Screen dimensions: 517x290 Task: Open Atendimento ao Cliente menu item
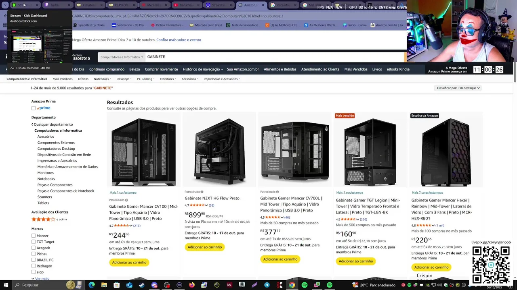click(320, 69)
